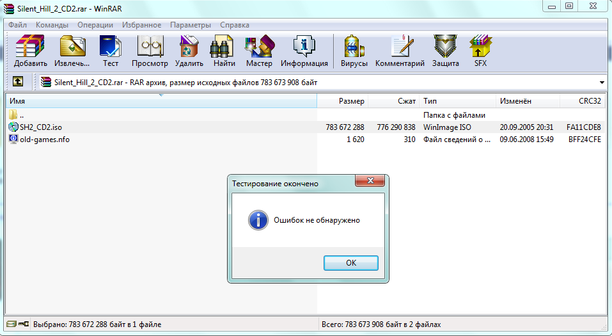Click CRC value FA11CDE8
612x336 pixels.
click(x=584, y=127)
